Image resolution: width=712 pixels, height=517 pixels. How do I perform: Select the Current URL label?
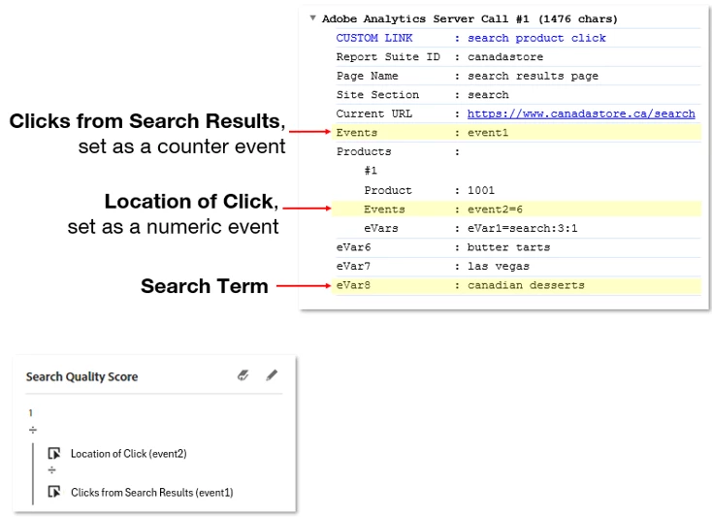[x=374, y=113]
